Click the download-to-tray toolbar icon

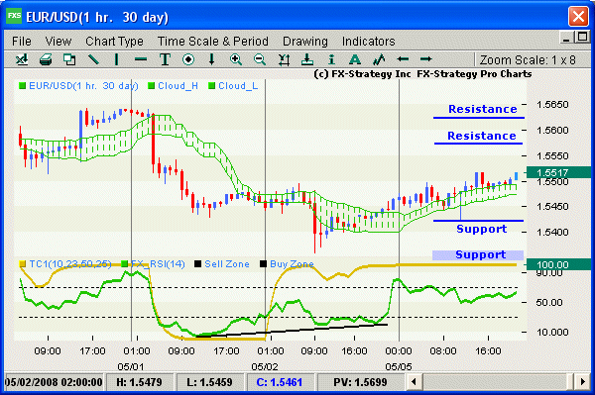(x=307, y=59)
